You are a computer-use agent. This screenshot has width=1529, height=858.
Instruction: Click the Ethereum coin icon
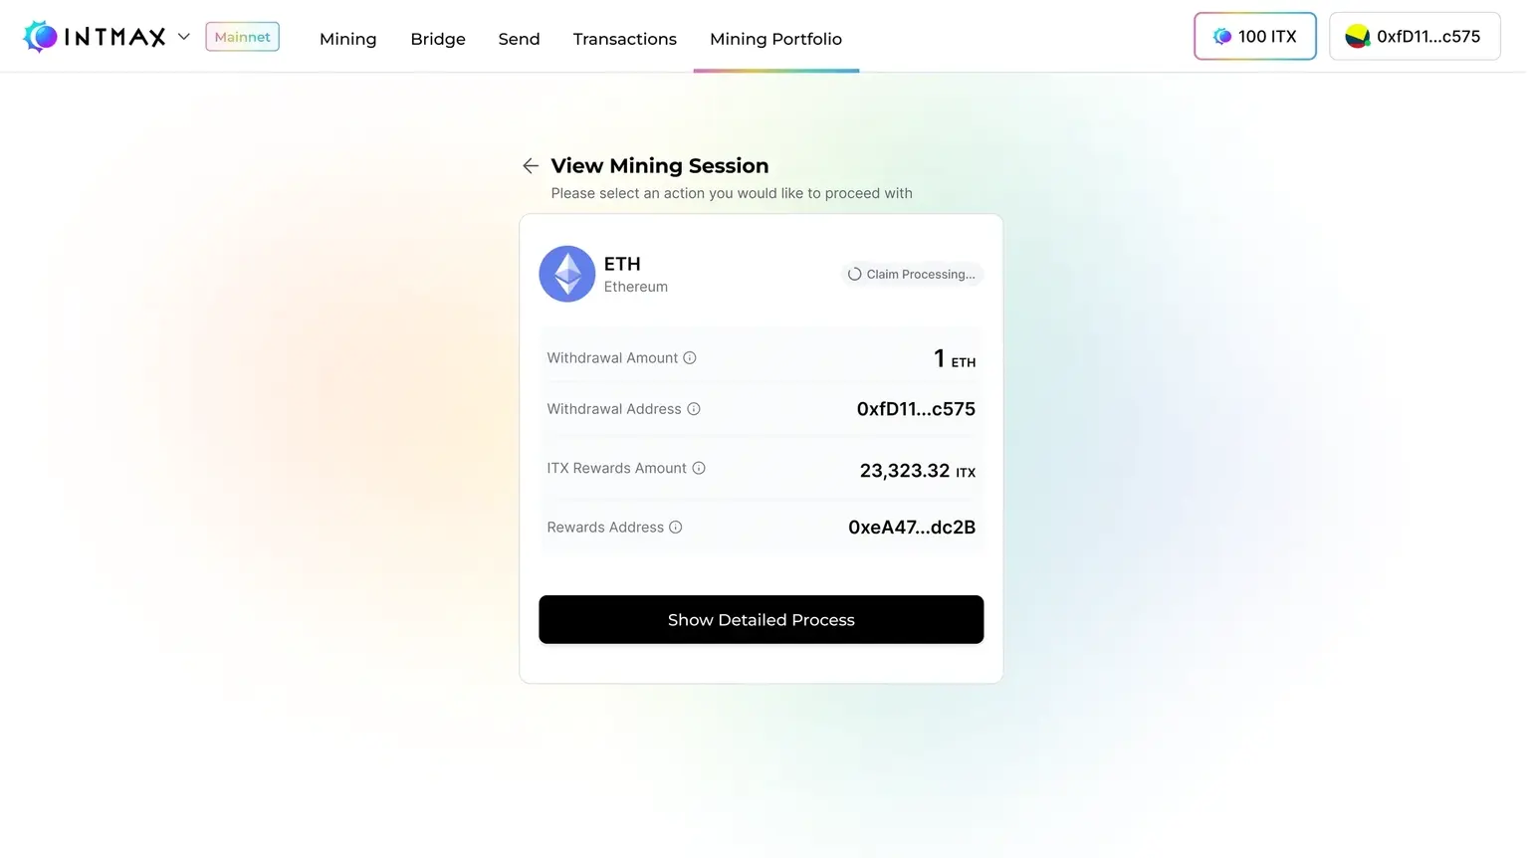pyautogui.click(x=567, y=274)
